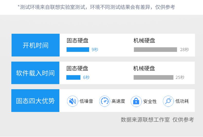Click the speedometer 高速度 icon
203x137 pixels.
click(105, 101)
